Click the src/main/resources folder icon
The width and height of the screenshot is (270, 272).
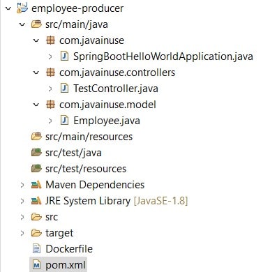click(x=36, y=137)
